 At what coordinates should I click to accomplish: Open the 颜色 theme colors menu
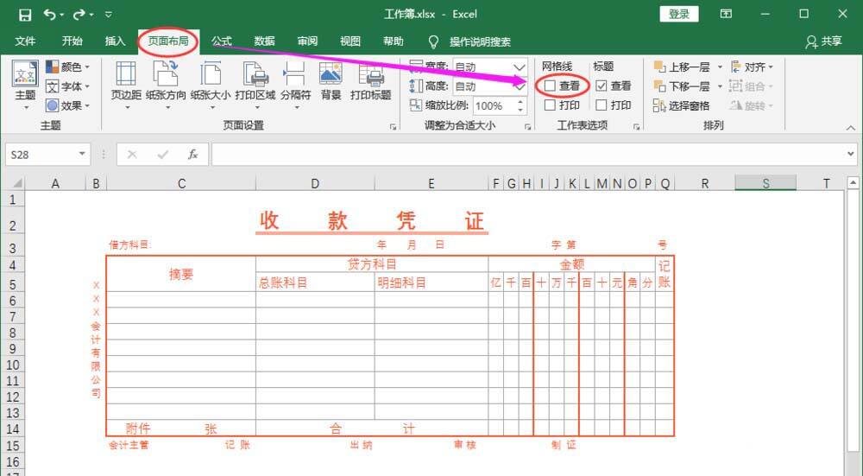click(x=67, y=67)
